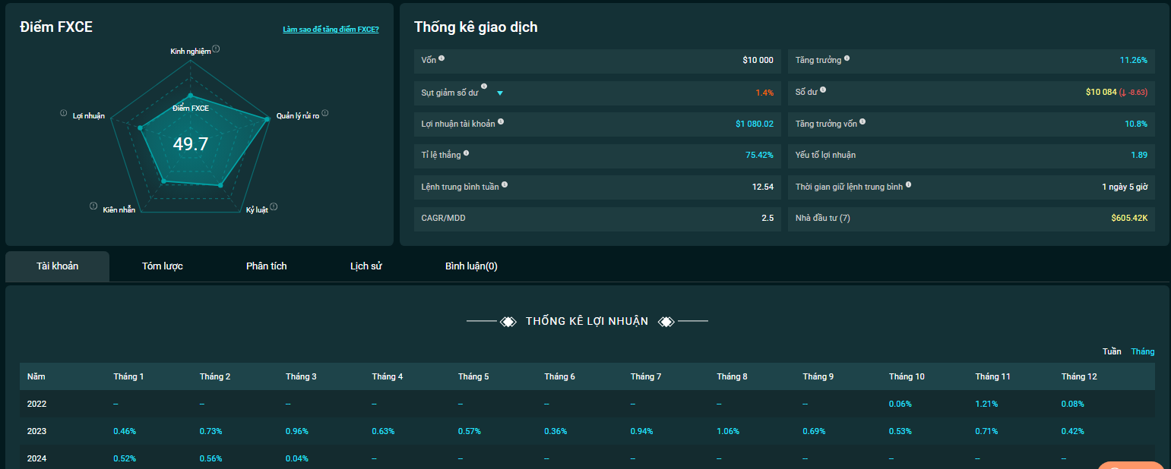The image size is (1171, 469).
Task: Click info icon next to Sụt giảm số dư
Action: click(x=484, y=87)
